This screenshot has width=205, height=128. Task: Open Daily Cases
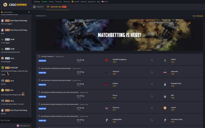click(67, 2)
